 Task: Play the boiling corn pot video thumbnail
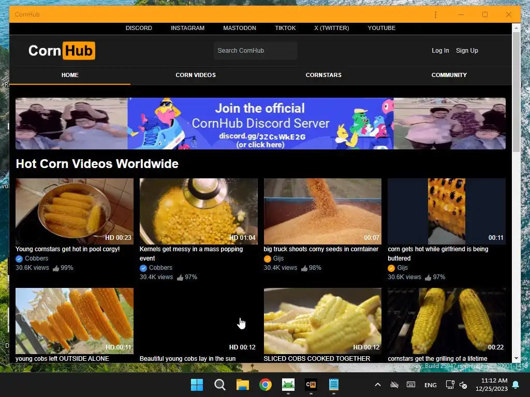(75, 211)
